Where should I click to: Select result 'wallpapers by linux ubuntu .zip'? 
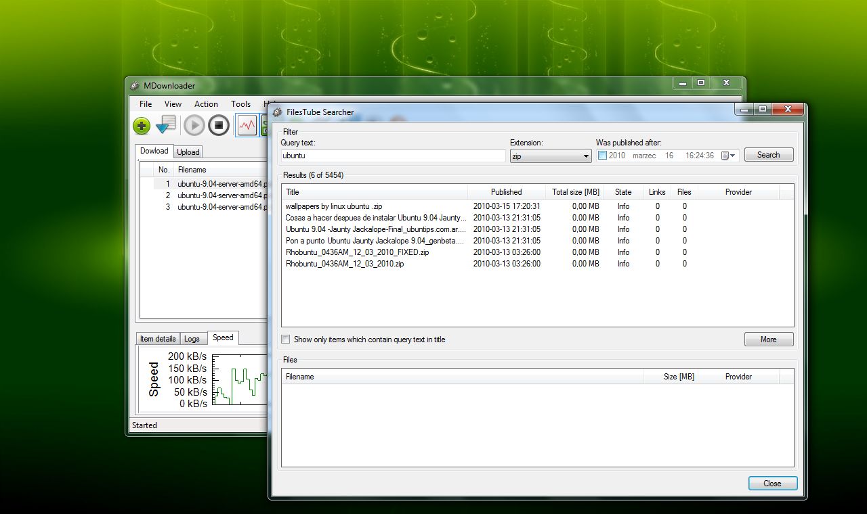click(x=334, y=206)
